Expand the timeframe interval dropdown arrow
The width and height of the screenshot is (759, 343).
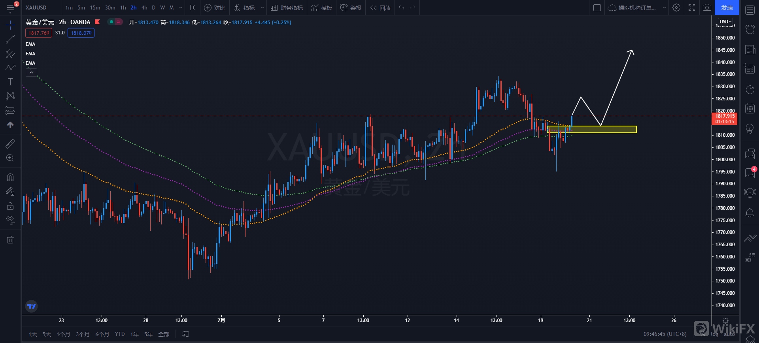181,8
